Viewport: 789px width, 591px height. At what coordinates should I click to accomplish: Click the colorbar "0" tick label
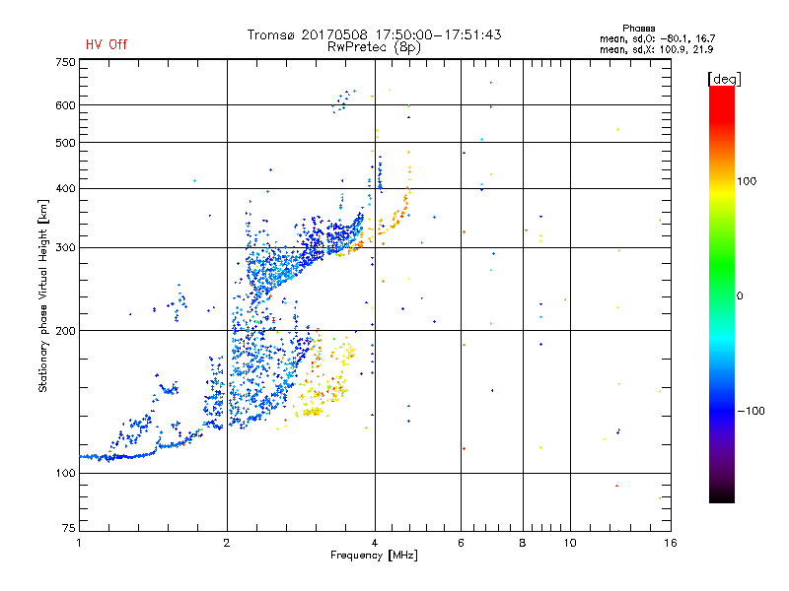pos(739,295)
